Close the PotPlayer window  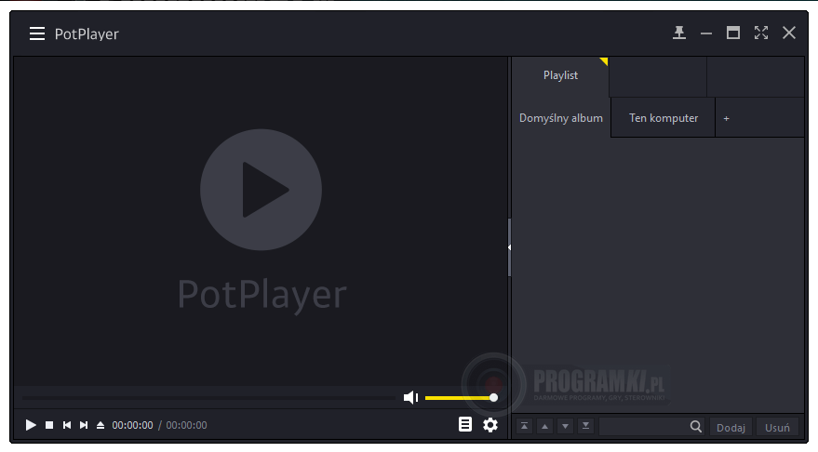(789, 33)
